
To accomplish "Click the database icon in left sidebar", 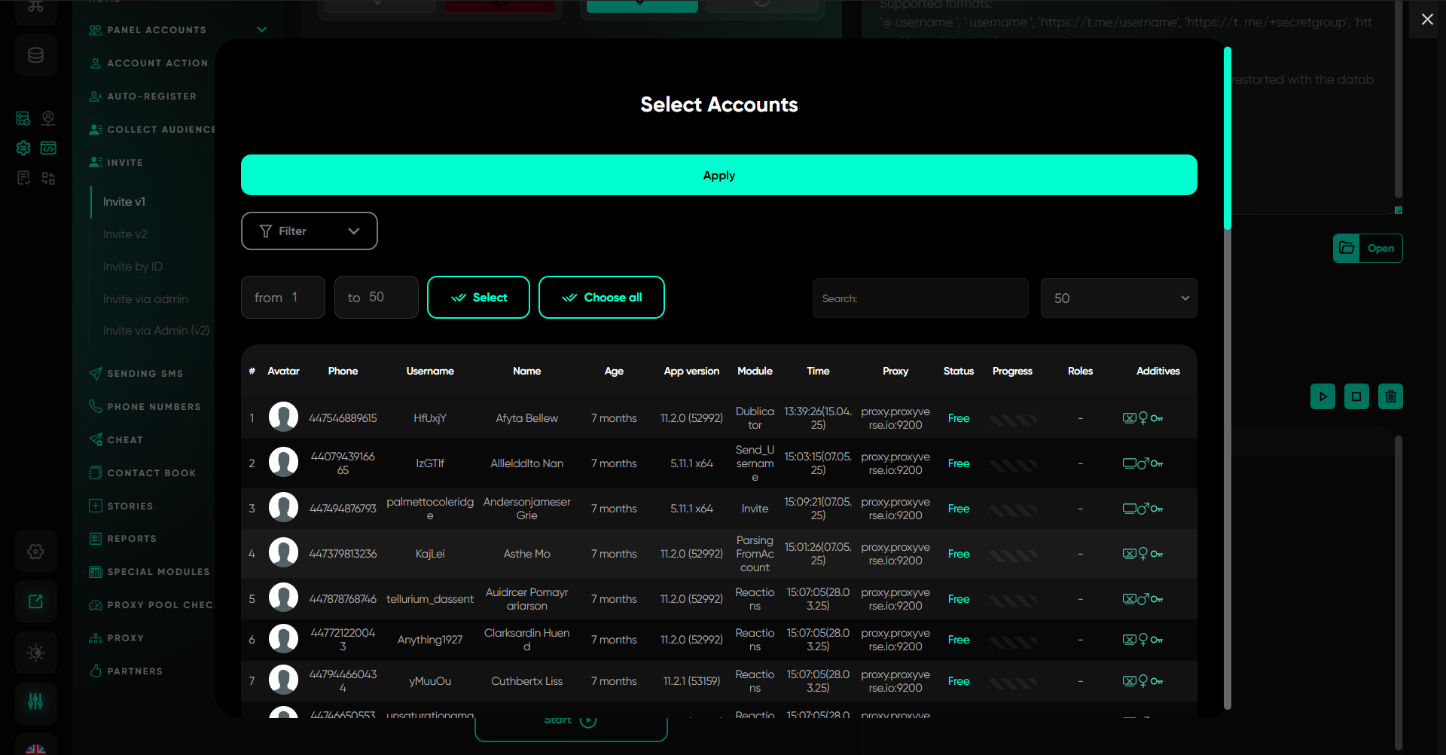I will click(x=35, y=55).
